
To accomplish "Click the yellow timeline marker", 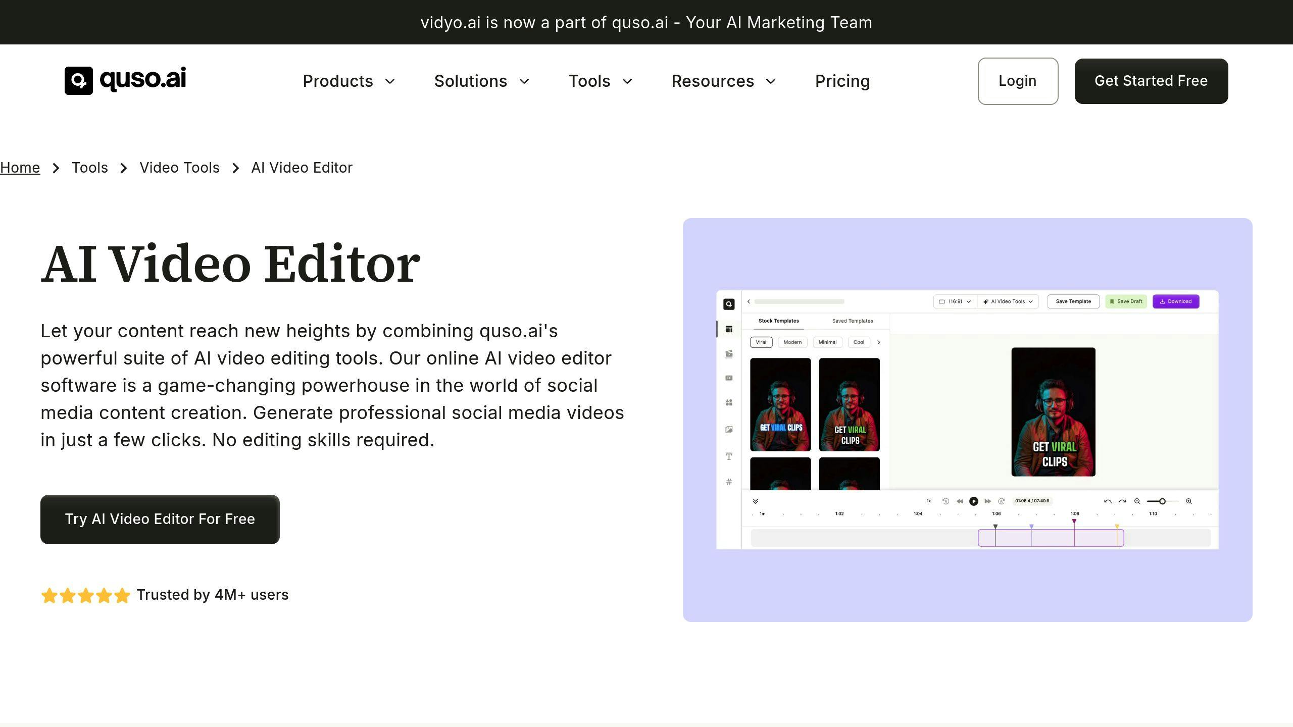I will 1117,527.
